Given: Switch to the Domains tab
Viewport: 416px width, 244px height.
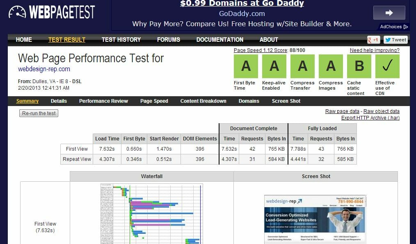Looking at the screenshot, I should coord(249,101).
